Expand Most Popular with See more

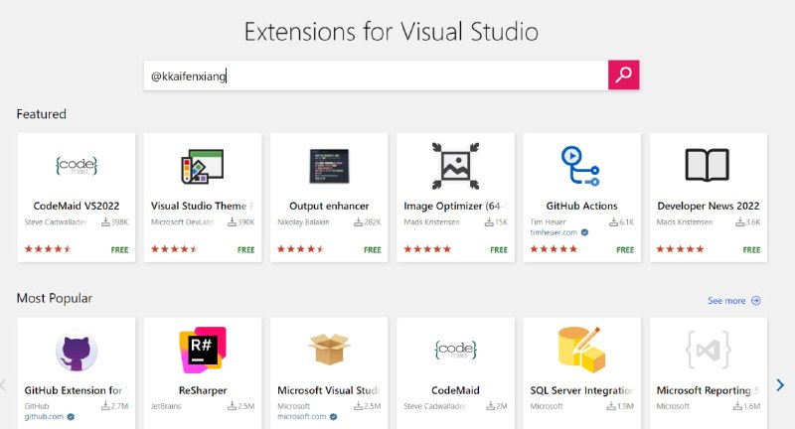coord(733,300)
